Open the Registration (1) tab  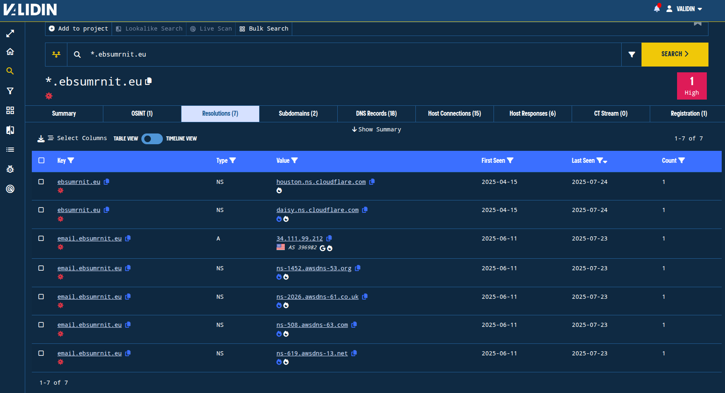pos(689,114)
